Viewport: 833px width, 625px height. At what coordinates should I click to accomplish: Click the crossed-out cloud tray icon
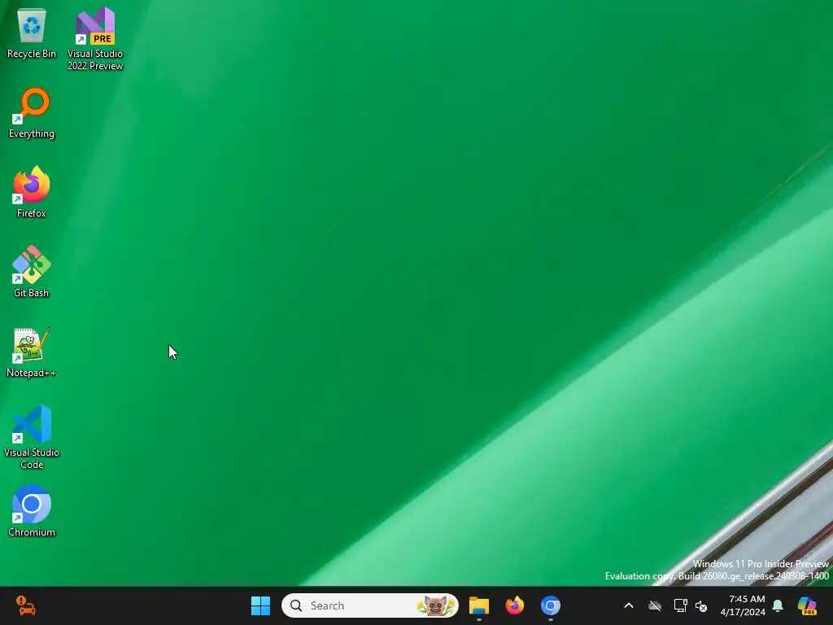coord(655,605)
